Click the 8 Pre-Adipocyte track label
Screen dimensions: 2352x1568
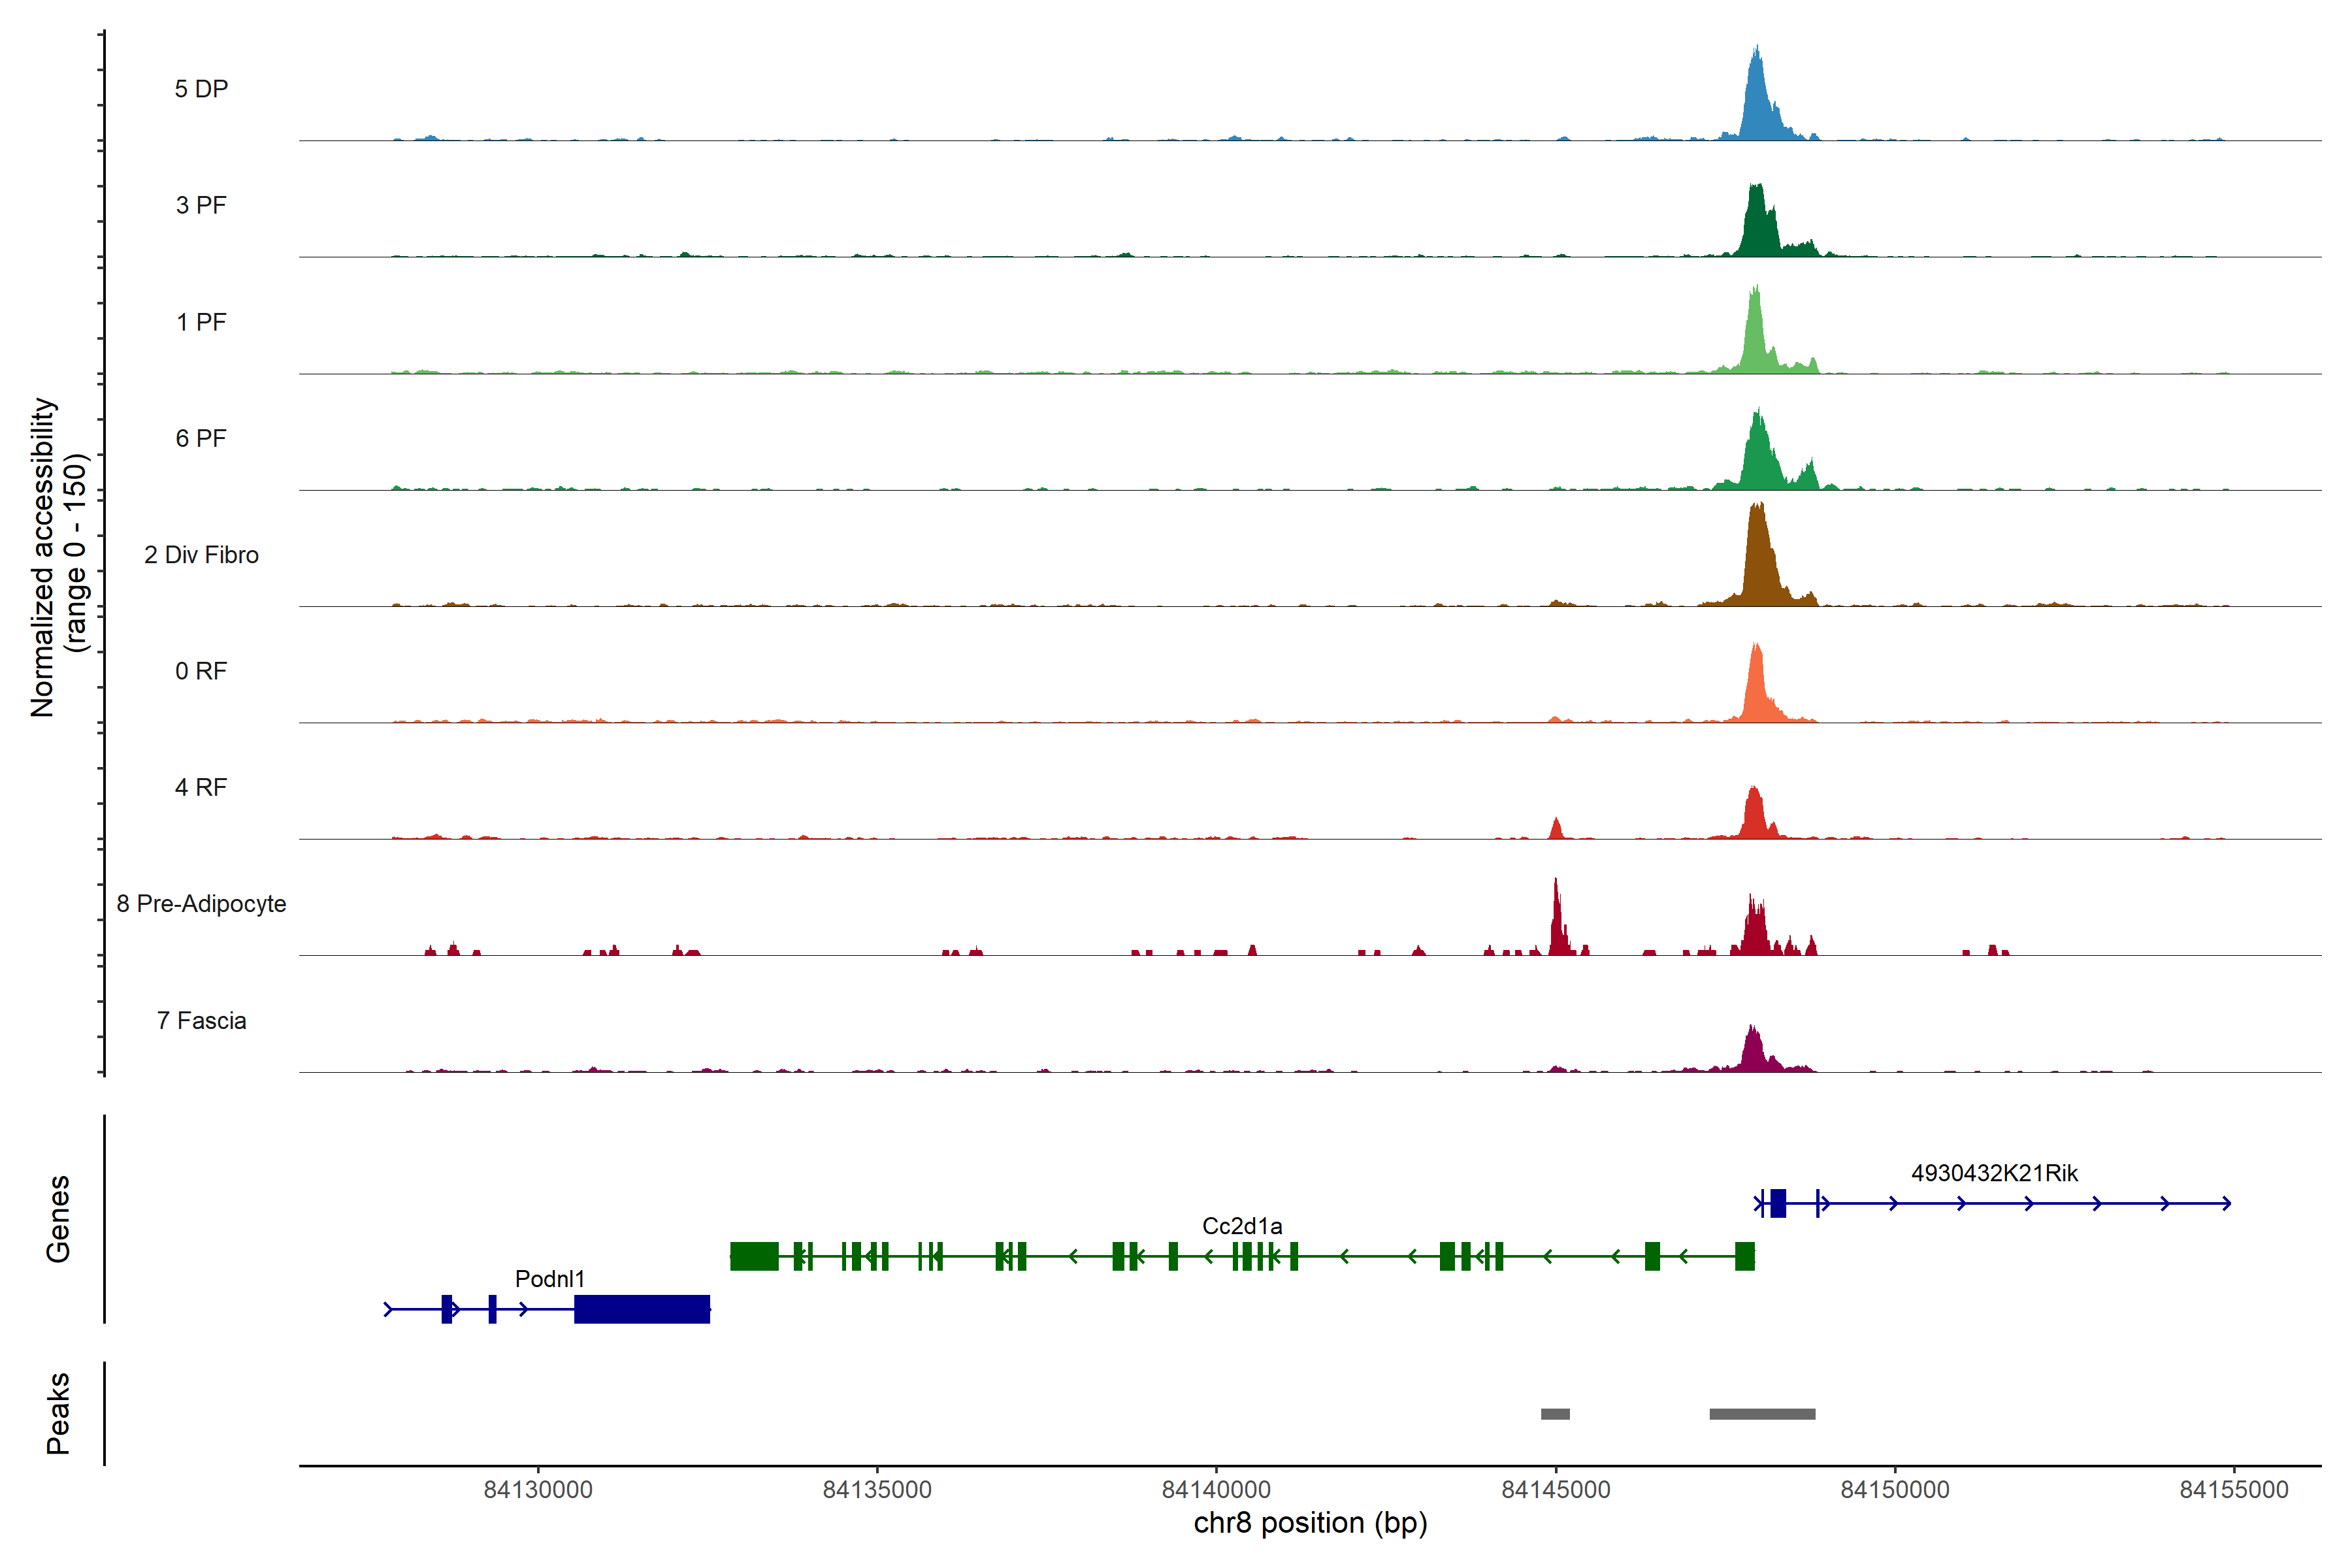tap(201, 904)
